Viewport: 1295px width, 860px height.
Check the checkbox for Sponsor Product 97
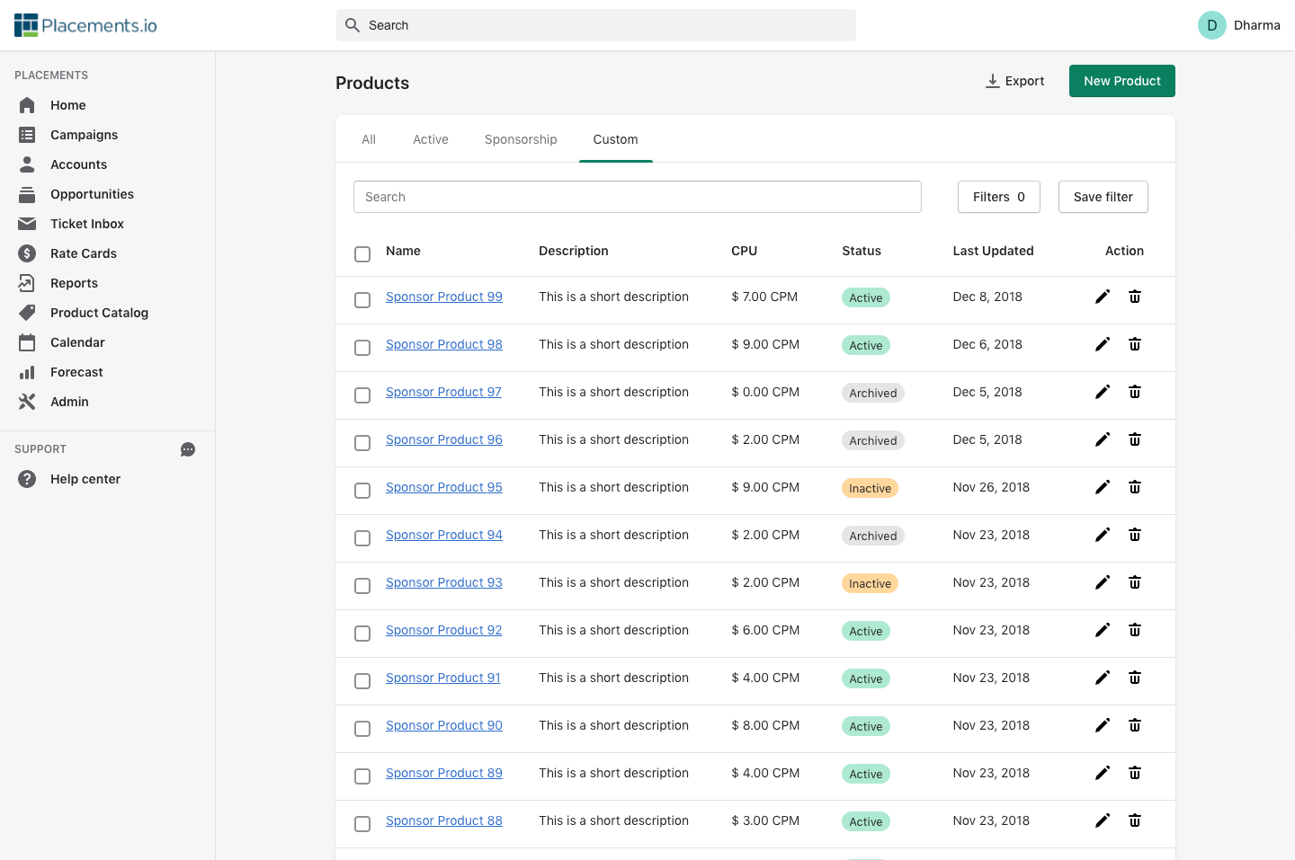362,395
